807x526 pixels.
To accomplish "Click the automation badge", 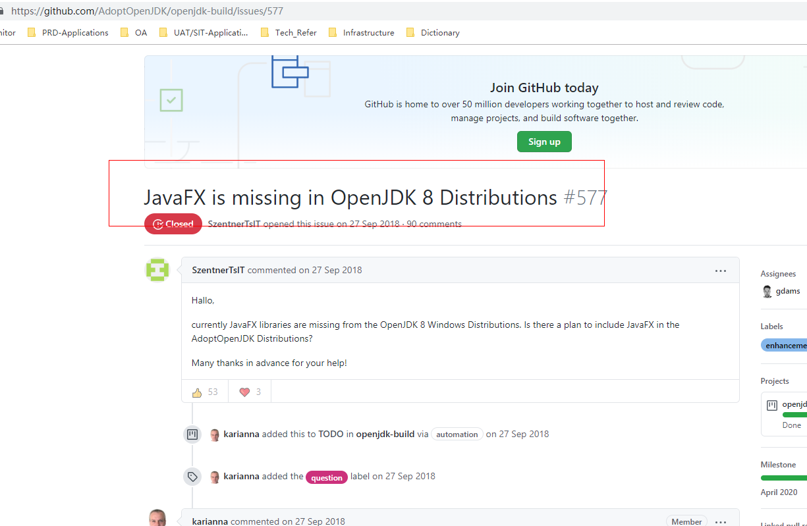I will (457, 434).
